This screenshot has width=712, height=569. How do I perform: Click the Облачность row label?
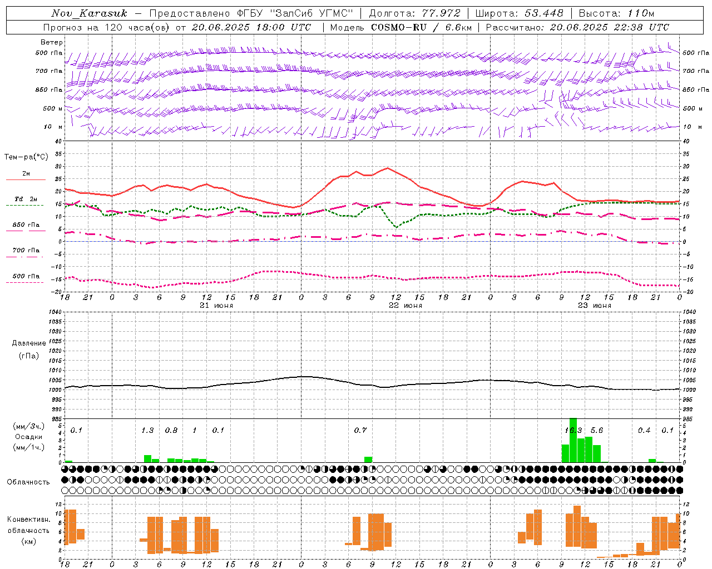coord(28,482)
